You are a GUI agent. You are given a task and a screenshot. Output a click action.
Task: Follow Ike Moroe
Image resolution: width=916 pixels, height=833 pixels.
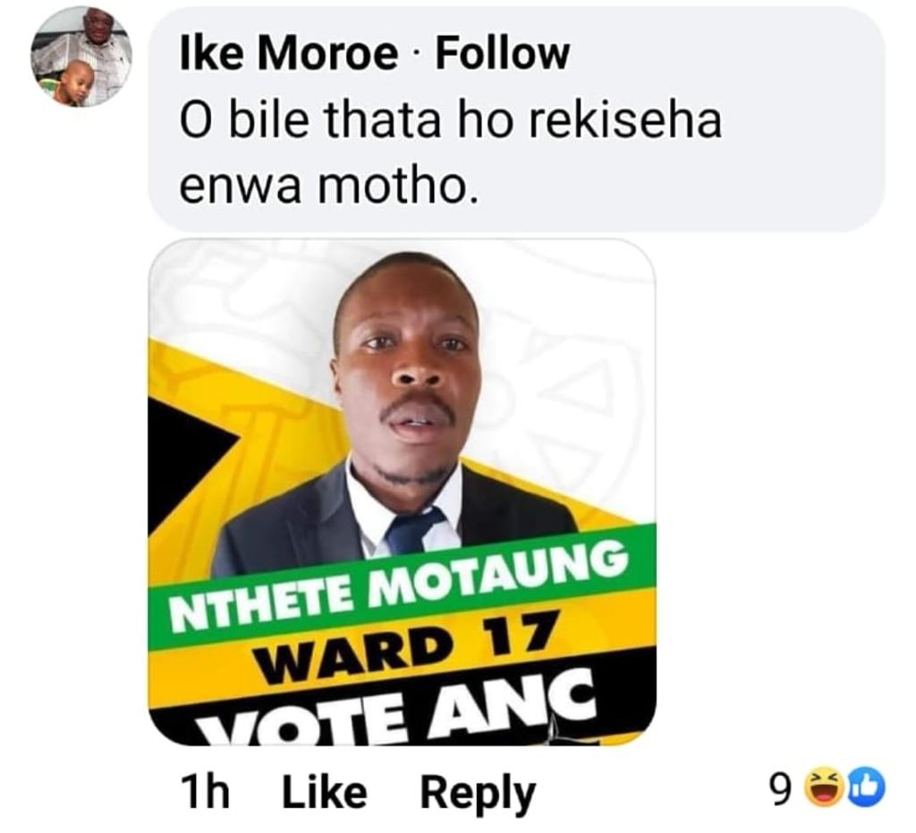[502, 54]
